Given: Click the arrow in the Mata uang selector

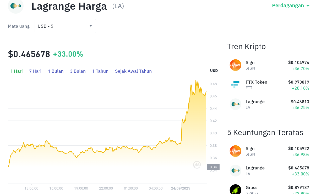Looking at the screenshot, I should tap(91, 26).
